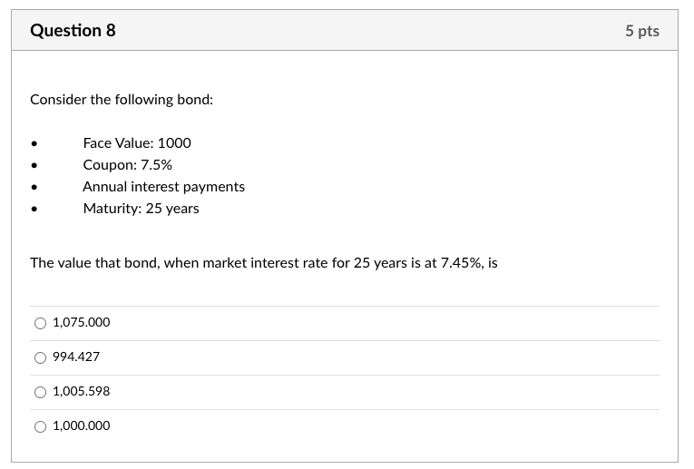Mark the 1,005.598 radio button
The height and width of the screenshot is (469, 694).
pyautogui.click(x=40, y=393)
